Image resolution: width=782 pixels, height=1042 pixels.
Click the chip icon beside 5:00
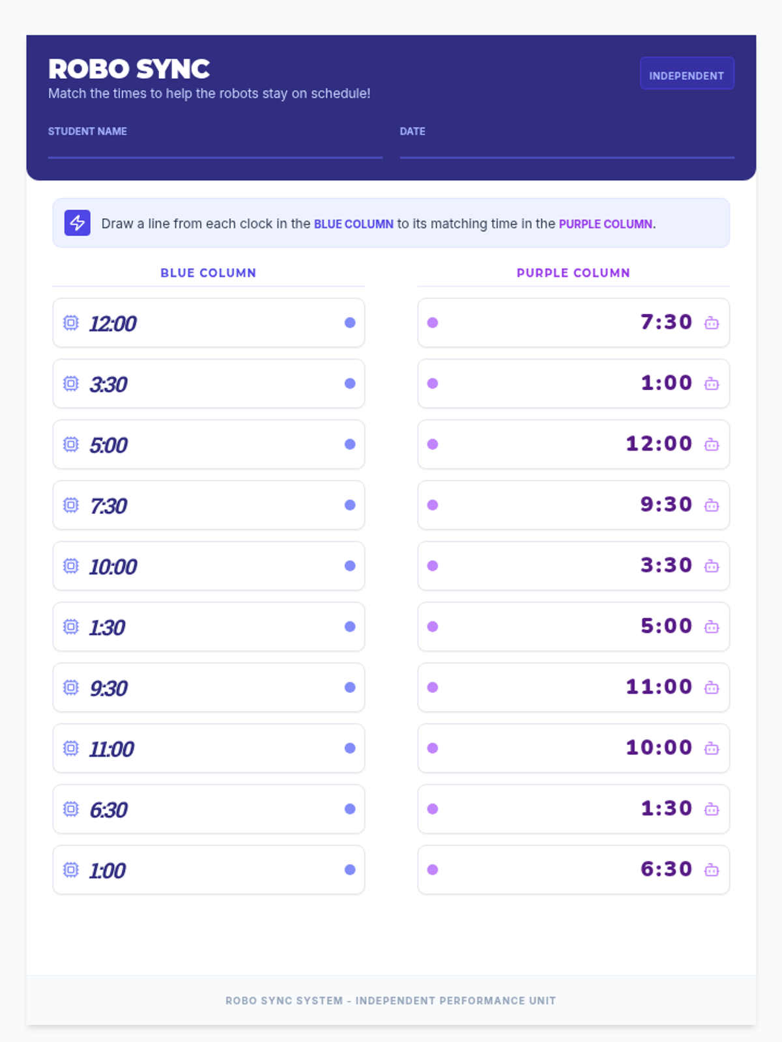[x=71, y=444]
